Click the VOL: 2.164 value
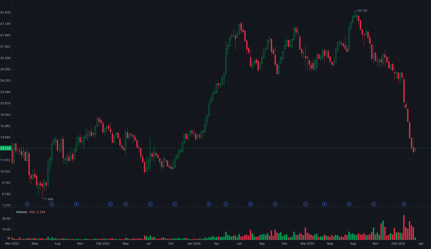 [x=37, y=212]
